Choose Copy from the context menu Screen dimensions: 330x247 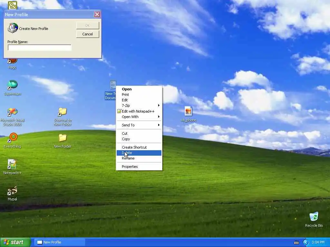(x=139, y=139)
